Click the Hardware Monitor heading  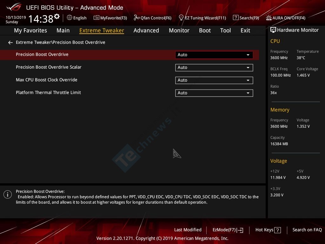[x=298, y=30]
